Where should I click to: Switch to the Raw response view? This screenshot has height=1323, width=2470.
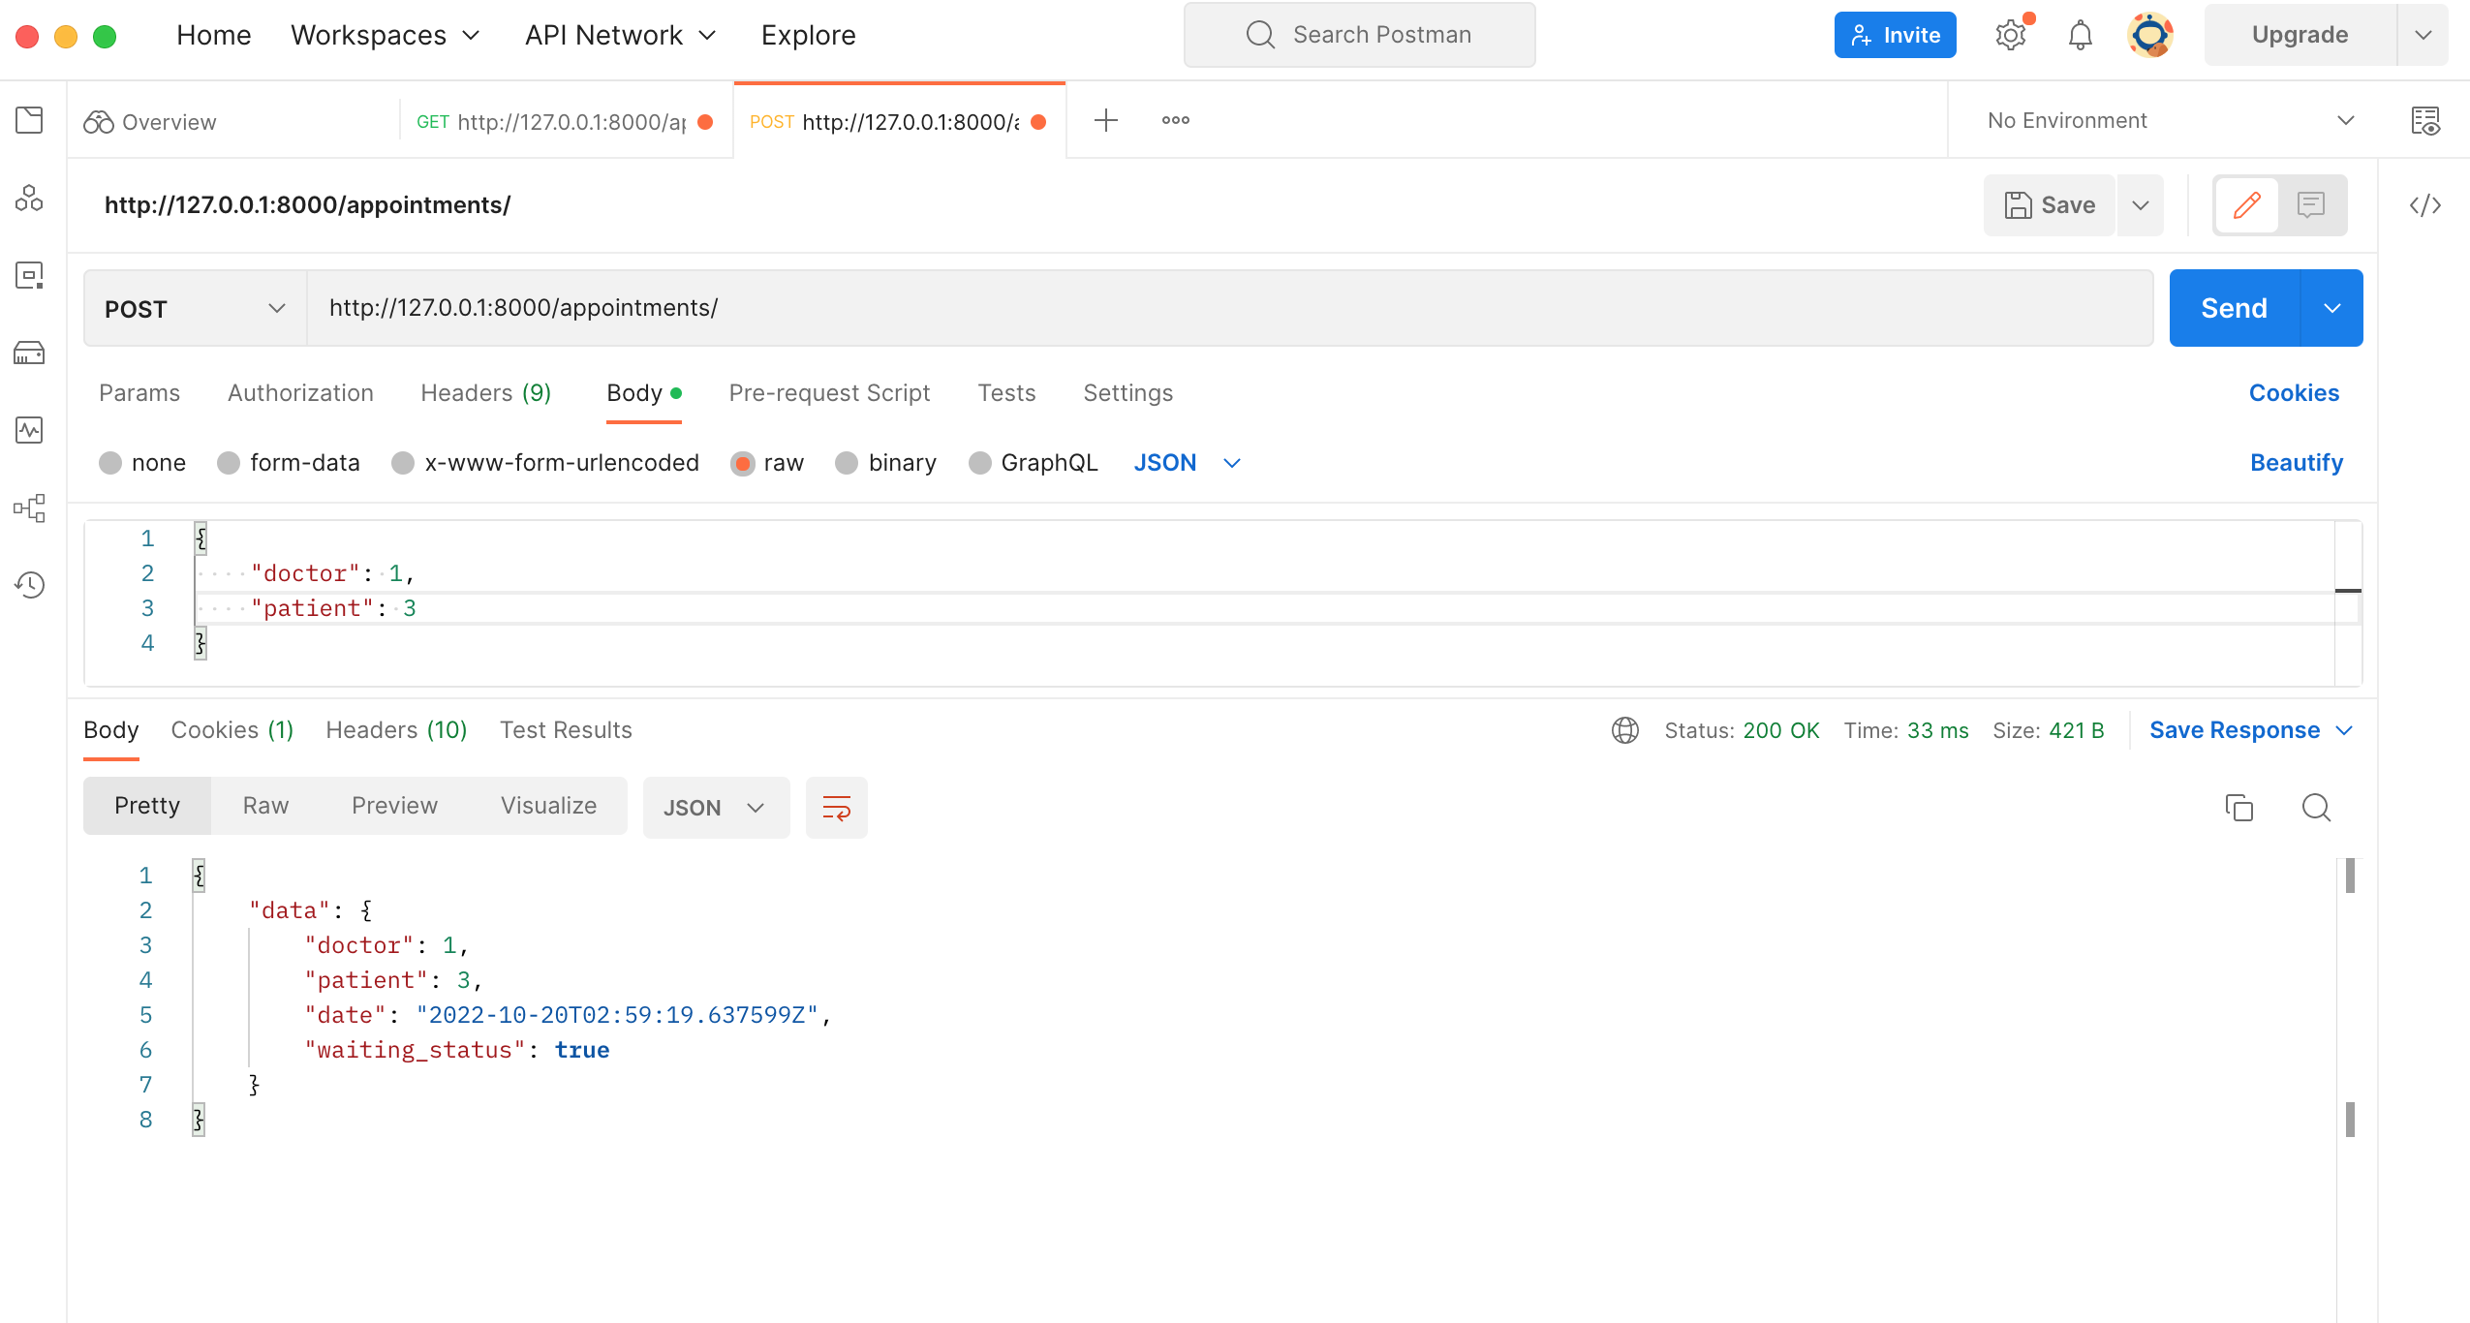pyautogui.click(x=264, y=805)
